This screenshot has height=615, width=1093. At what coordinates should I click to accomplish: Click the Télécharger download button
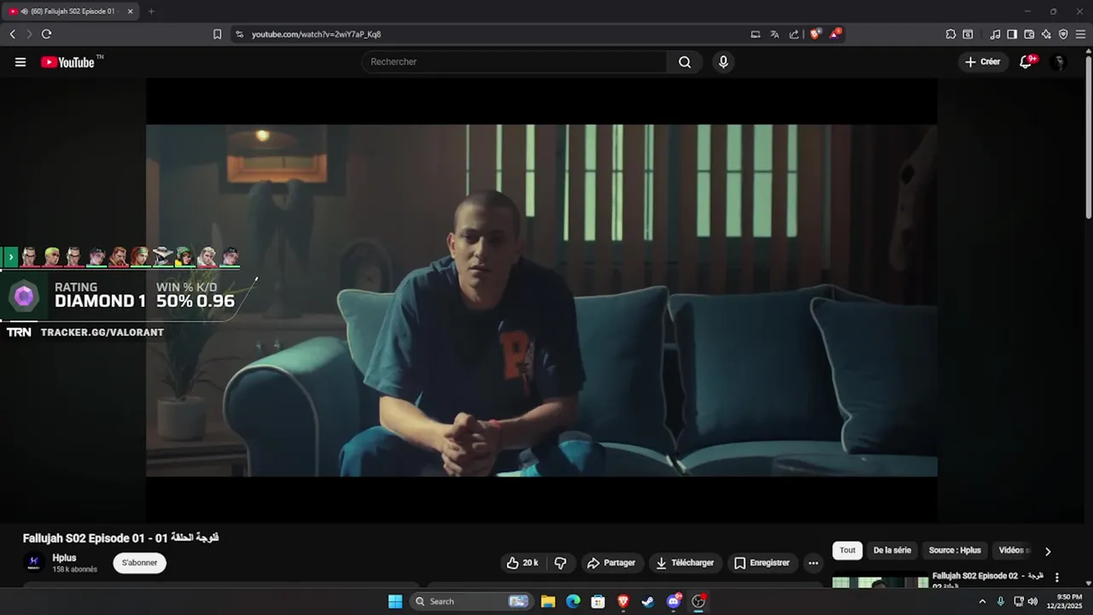pyautogui.click(x=685, y=563)
